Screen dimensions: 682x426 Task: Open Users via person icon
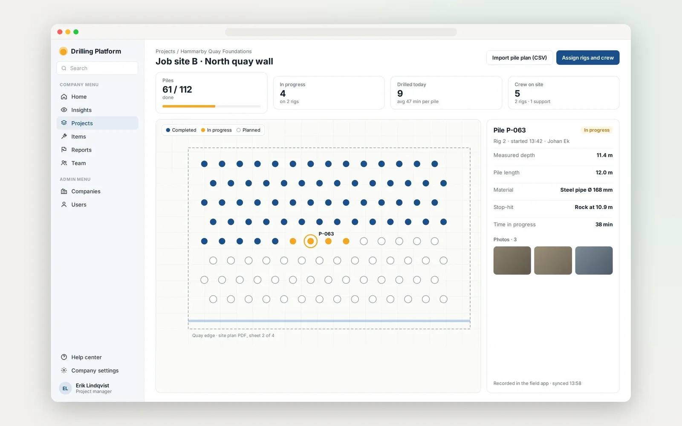[64, 204]
